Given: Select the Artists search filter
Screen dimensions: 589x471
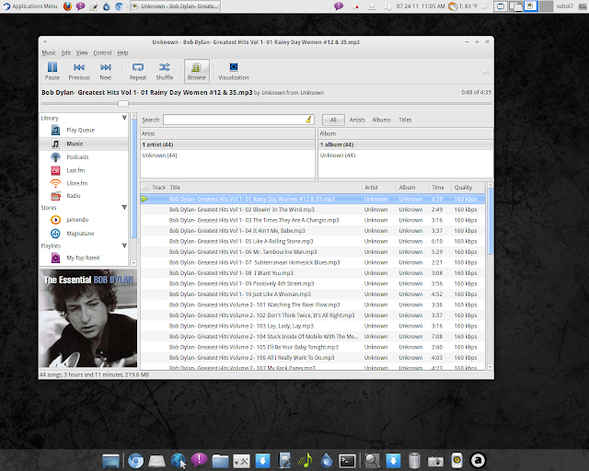Looking at the screenshot, I should pos(357,120).
